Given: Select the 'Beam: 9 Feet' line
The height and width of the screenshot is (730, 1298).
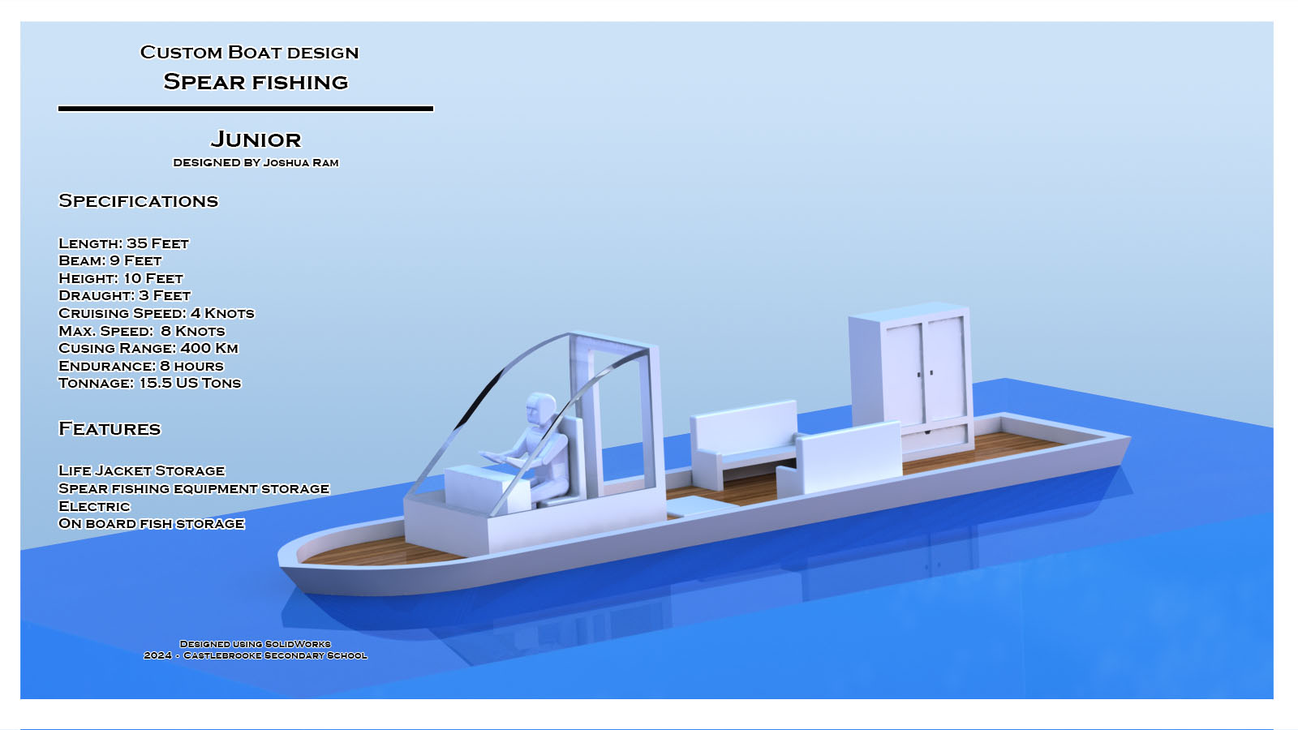Looking at the screenshot, I should [x=110, y=260].
